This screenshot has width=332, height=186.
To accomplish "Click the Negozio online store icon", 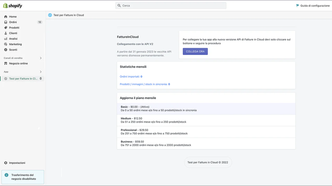I will tap(6, 63).
